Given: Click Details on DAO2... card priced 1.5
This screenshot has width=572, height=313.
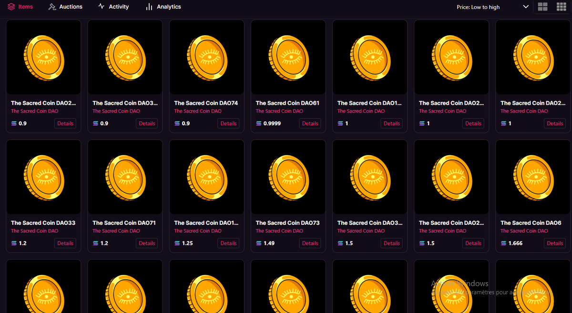Looking at the screenshot, I should tap(473, 243).
